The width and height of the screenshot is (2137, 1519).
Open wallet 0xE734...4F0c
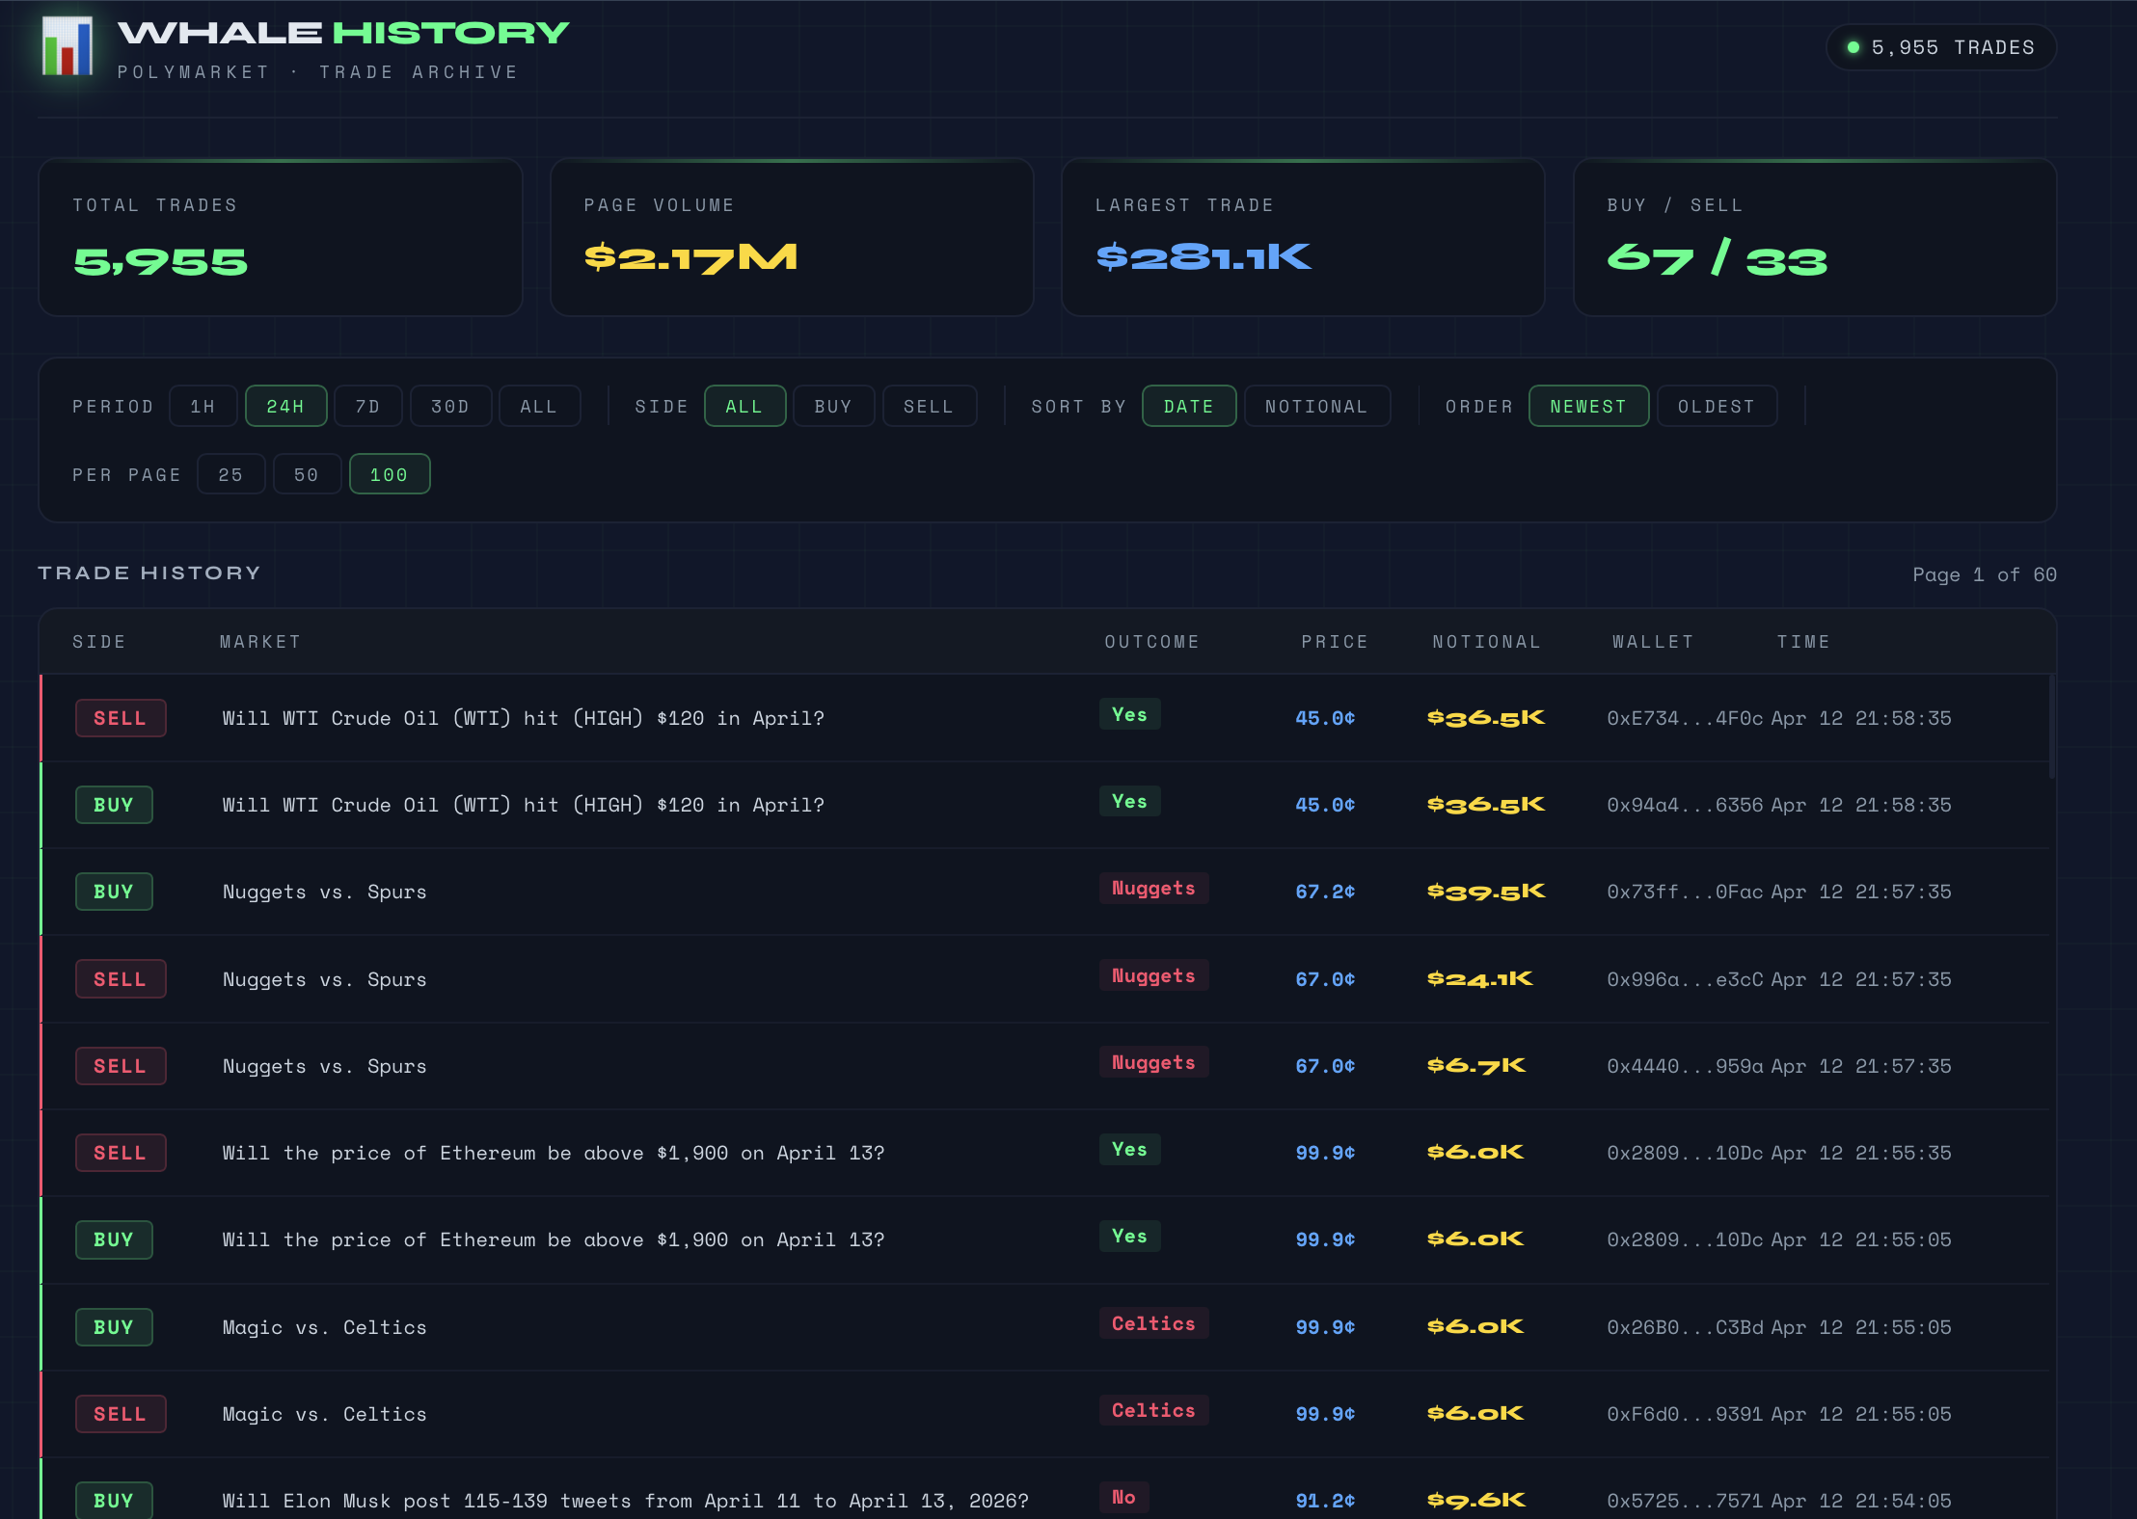click(x=1685, y=718)
